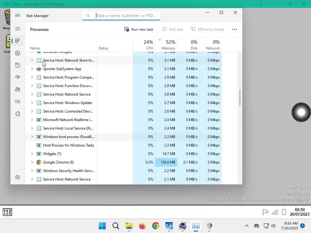Screen dimensions: 311x233
Task: Select Host Process for Windows Tasks row
Action: pyautogui.click(x=123, y=145)
